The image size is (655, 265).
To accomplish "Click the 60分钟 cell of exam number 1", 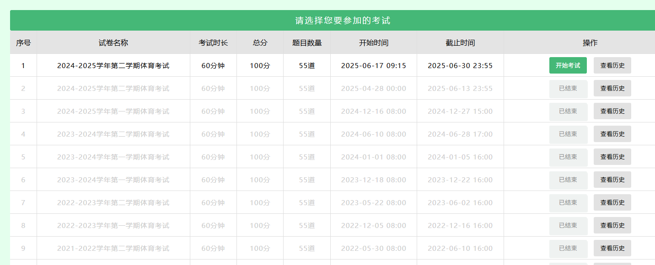I will coord(213,66).
